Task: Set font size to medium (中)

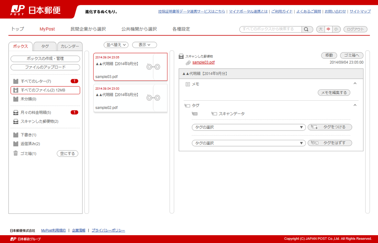Action: coord(328,29)
